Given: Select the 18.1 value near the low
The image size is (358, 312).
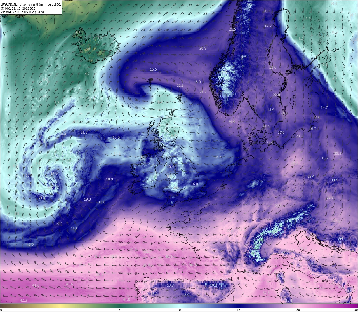Looking at the screenshot, I should coord(42,198).
